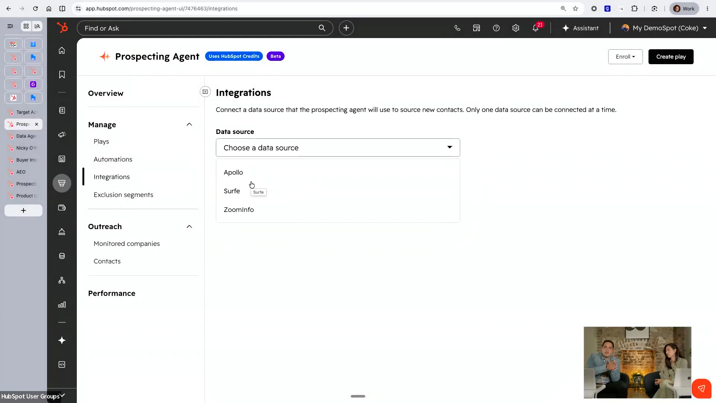
Task: Open the orange send chat widget
Action: (x=701, y=389)
